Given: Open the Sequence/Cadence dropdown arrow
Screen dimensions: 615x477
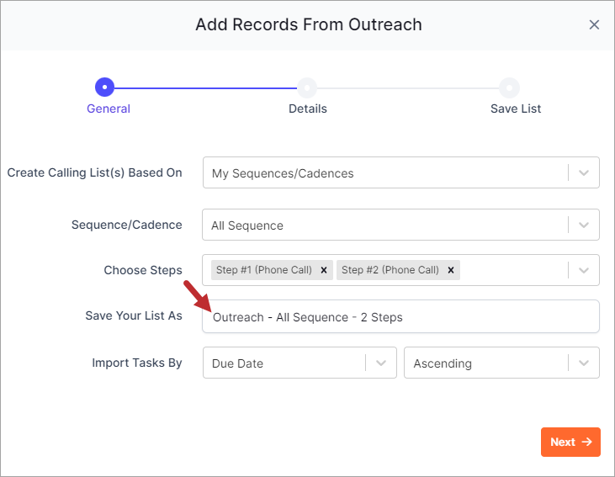Looking at the screenshot, I should (584, 225).
